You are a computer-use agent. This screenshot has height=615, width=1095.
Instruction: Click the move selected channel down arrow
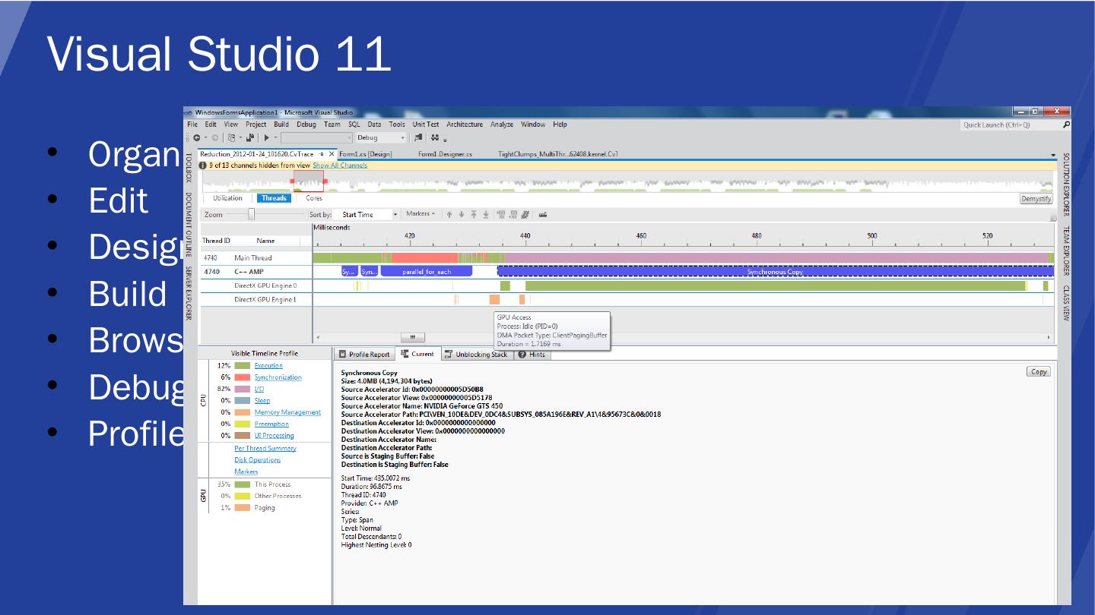click(462, 215)
